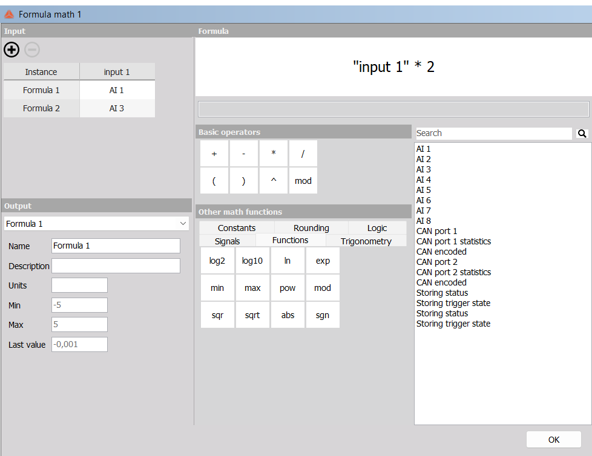This screenshot has width=592, height=456.
Task: Insert the divide operator
Action: pos(303,154)
